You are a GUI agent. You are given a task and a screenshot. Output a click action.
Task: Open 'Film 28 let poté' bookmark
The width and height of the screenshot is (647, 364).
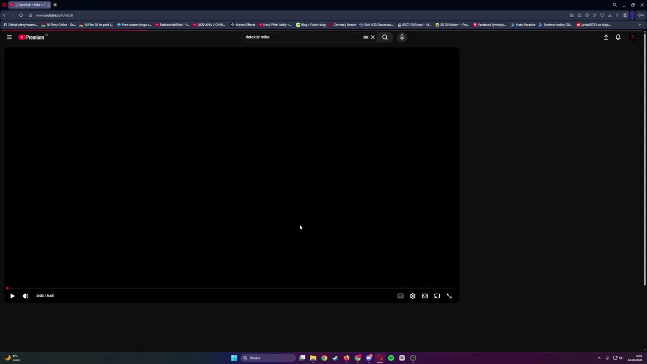[96, 25]
